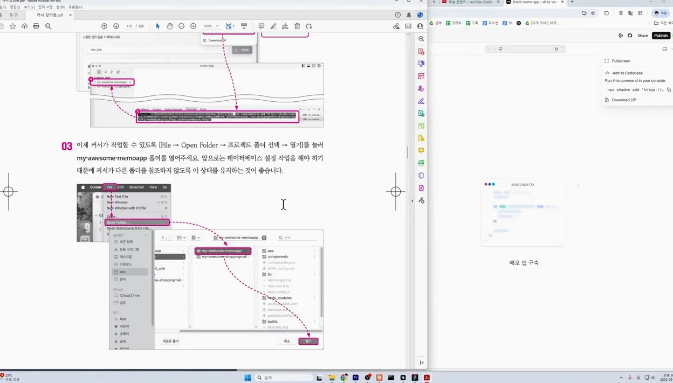Show hidden system tray icons chevron

tap(621, 378)
